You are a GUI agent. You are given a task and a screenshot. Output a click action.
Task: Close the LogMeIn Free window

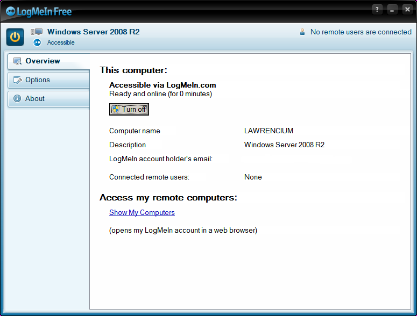click(x=407, y=10)
